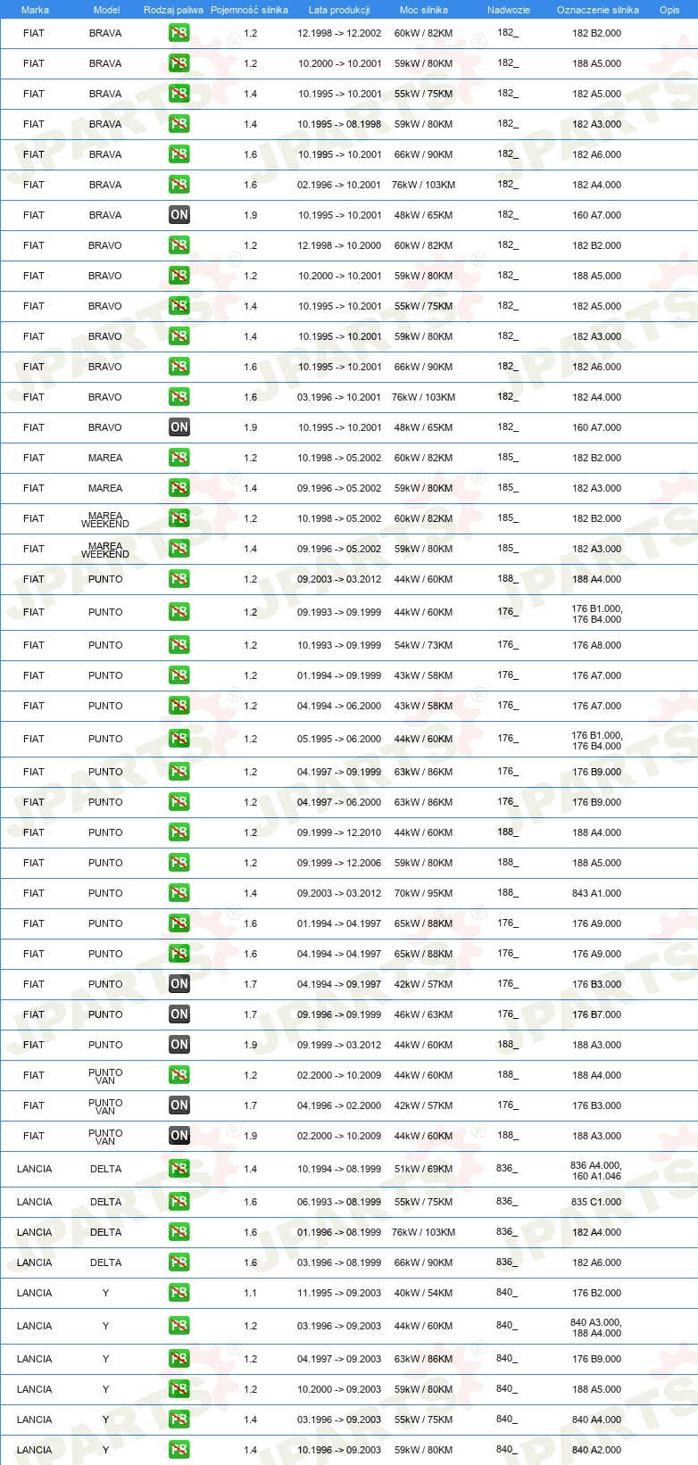698x1465 pixels.
Task: Click the petrol icon in the LANCIA DELTA 1.4 row
Action: click(179, 1169)
